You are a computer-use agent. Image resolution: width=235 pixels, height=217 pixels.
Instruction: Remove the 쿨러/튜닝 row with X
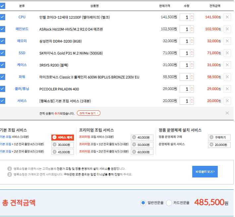click(x=227, y=89)
